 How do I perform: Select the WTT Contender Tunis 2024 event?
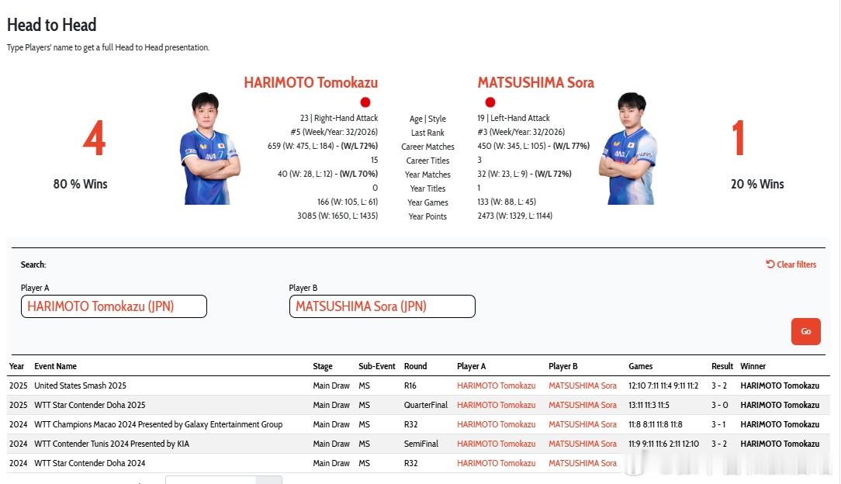tap(112, 443)
